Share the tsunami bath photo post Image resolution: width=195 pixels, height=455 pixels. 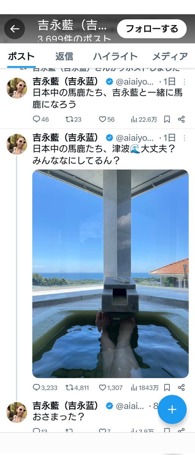[x=181, y=388]
